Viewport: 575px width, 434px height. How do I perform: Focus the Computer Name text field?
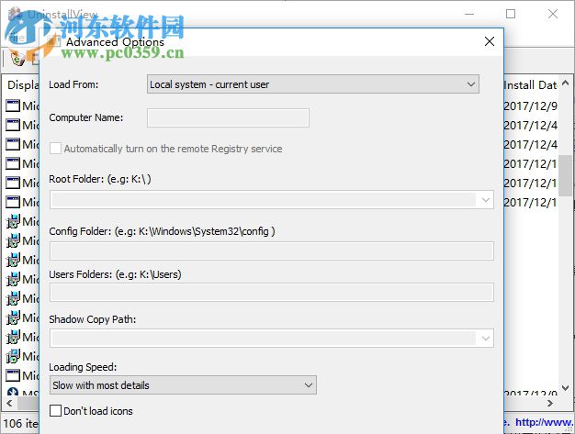click(228, 117)
